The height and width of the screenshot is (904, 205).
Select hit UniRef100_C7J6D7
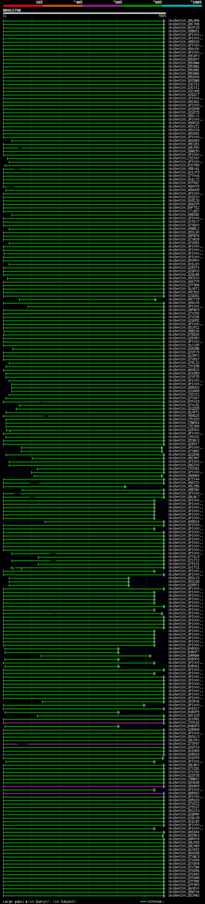pyautogui.click(x=184, y=211)
